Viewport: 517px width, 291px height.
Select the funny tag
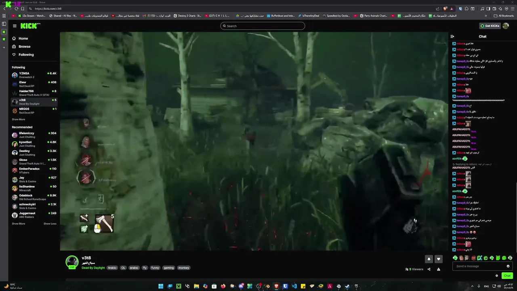coord(155,268)
